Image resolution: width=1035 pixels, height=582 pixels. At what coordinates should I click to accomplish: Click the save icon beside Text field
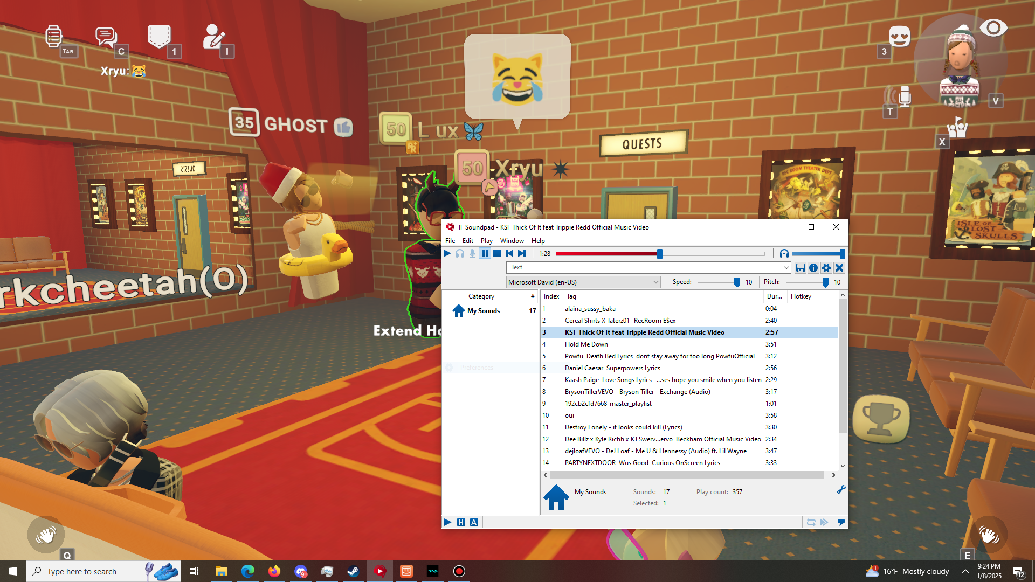pos(801,268)
